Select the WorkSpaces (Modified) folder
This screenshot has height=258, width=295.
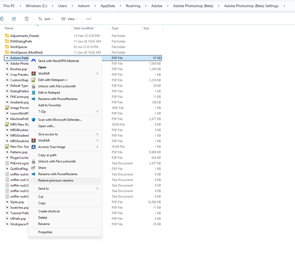26,52
